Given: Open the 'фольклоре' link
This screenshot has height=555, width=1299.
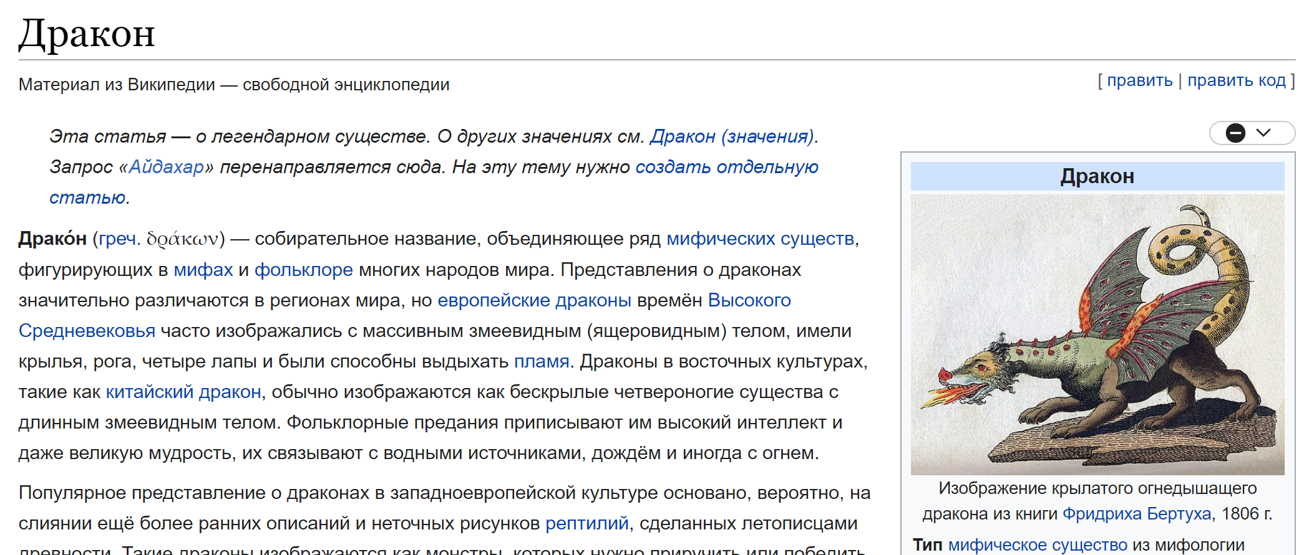Looking at the screenshot, I should click(x=304, y=270).
